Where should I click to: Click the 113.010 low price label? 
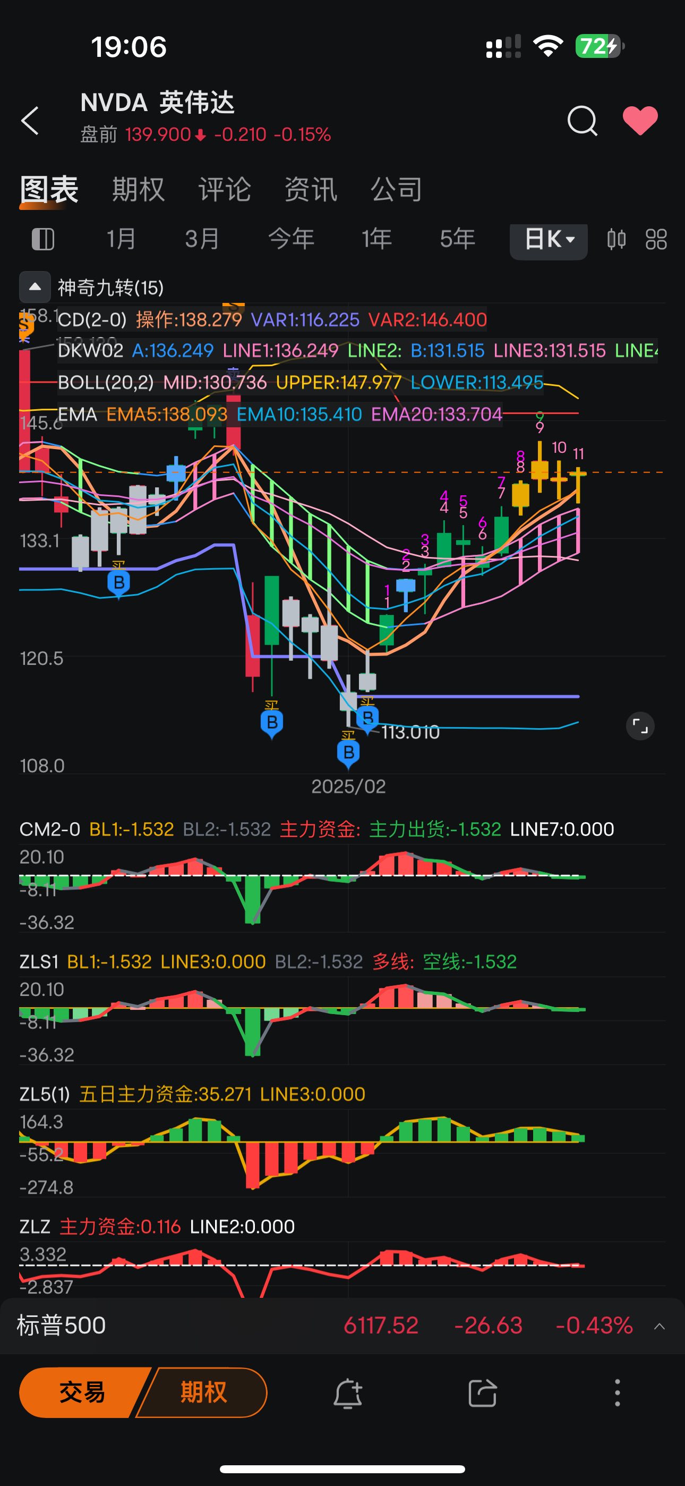click(x=410, y=732)
